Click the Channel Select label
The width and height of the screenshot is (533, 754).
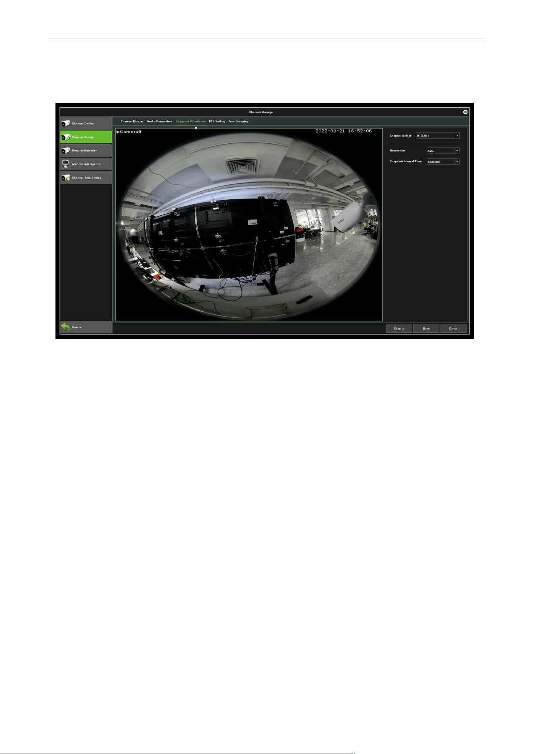(x=401, y=136)
